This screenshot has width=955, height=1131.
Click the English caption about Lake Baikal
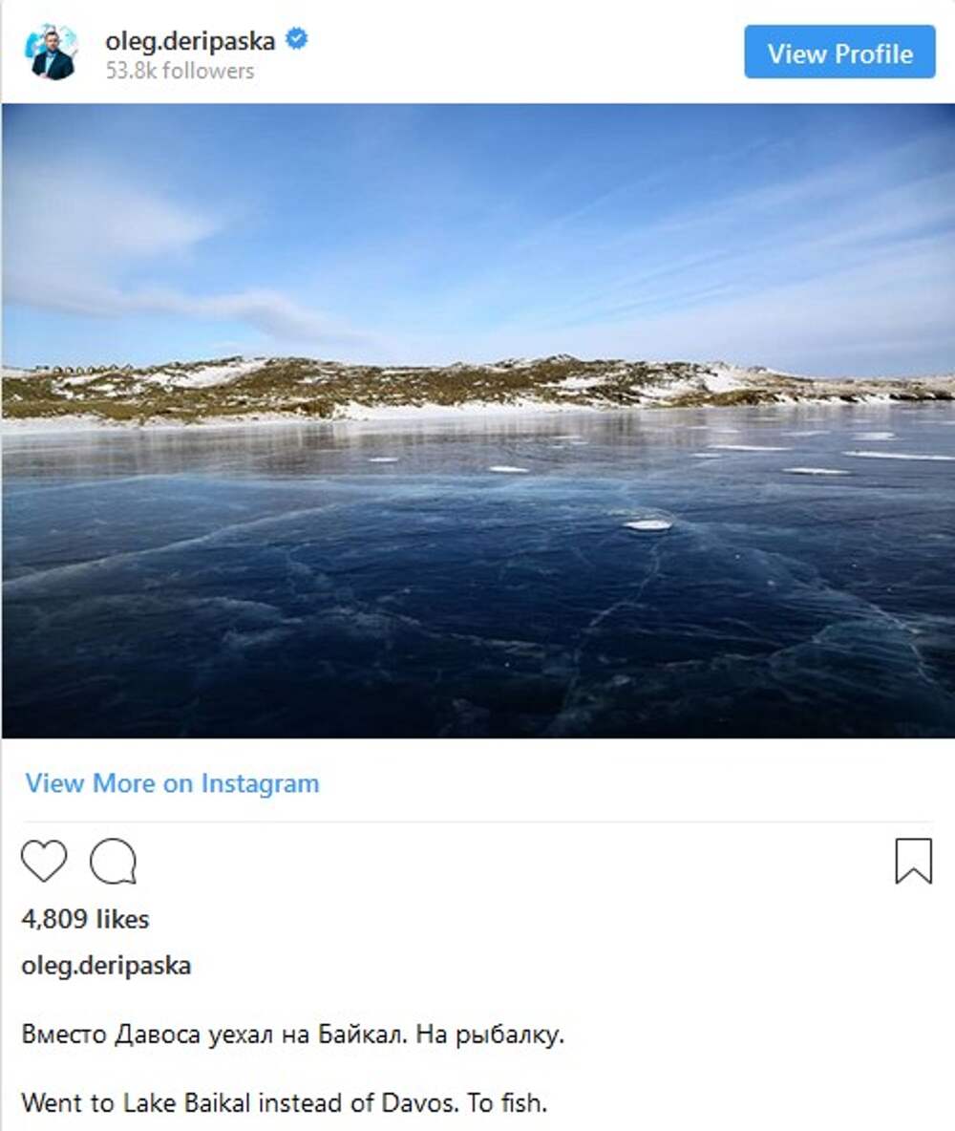pos(284,1103)
